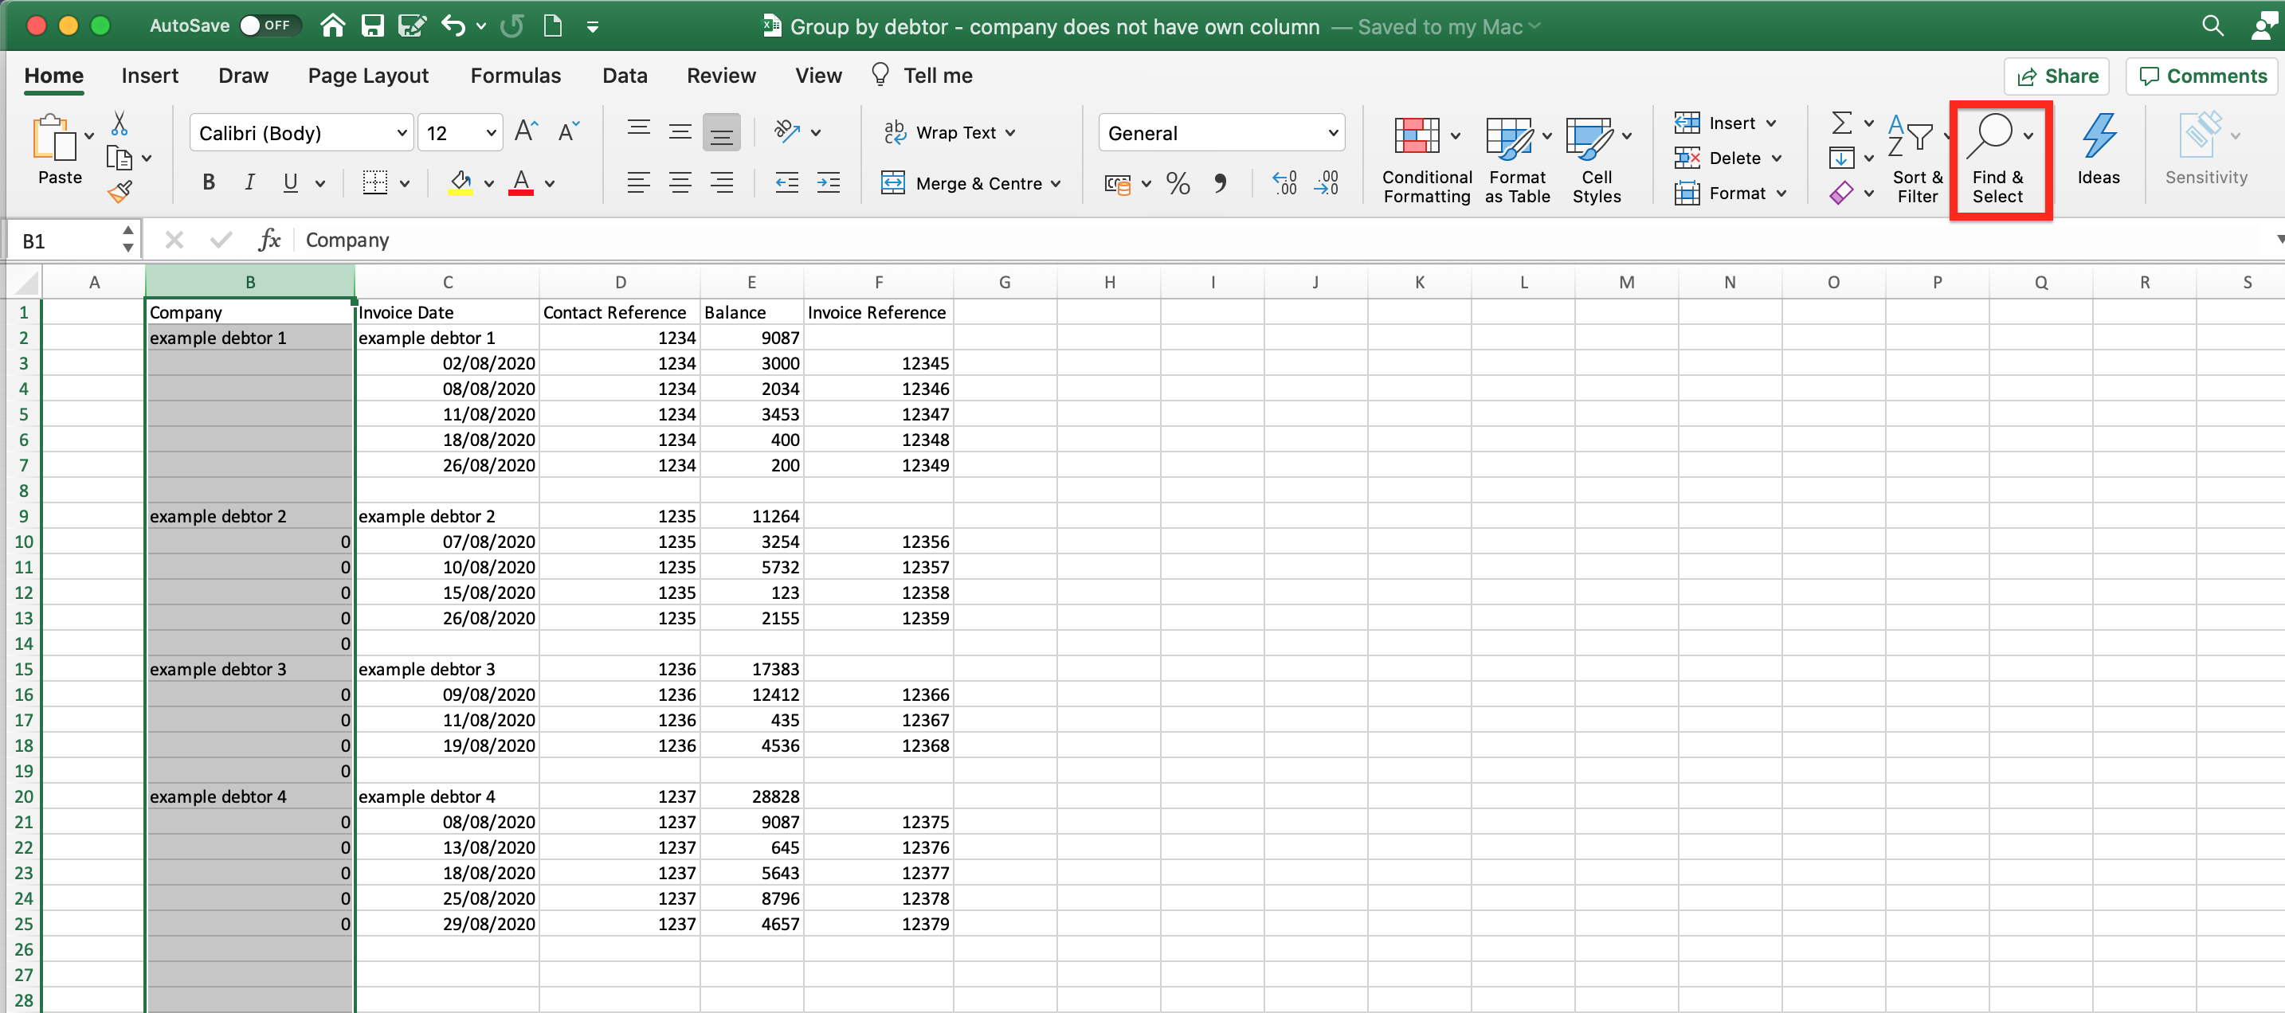Increase font size with larger A icon
This screenshot has width=2285, height=1013.
(526, 132)
